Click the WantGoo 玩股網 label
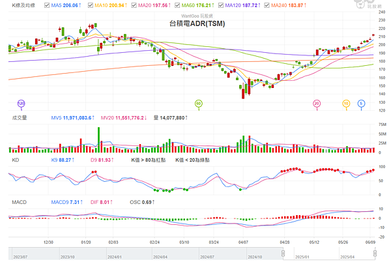The width and height of the screenshot is (391, 264). 197,16
